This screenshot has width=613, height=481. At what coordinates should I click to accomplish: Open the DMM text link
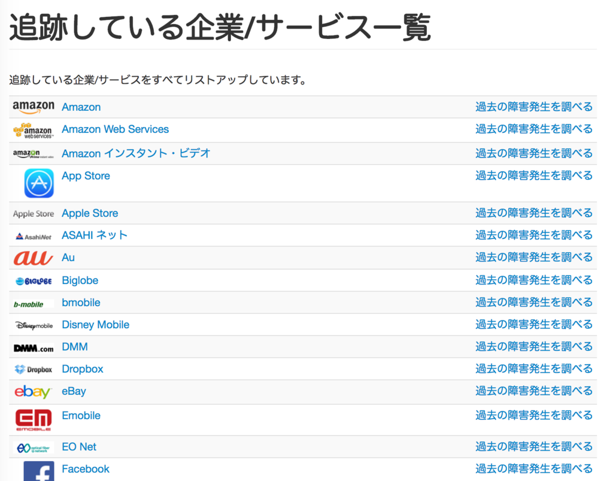75,347
